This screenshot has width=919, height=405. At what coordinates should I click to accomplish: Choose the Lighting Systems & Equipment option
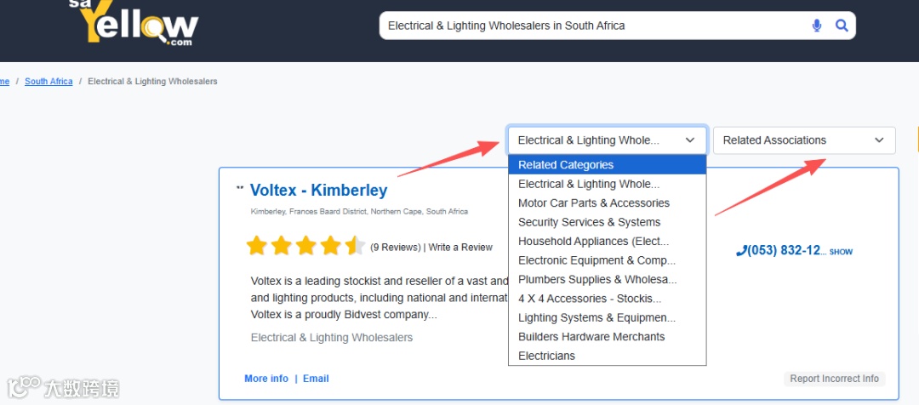point(596,317)
